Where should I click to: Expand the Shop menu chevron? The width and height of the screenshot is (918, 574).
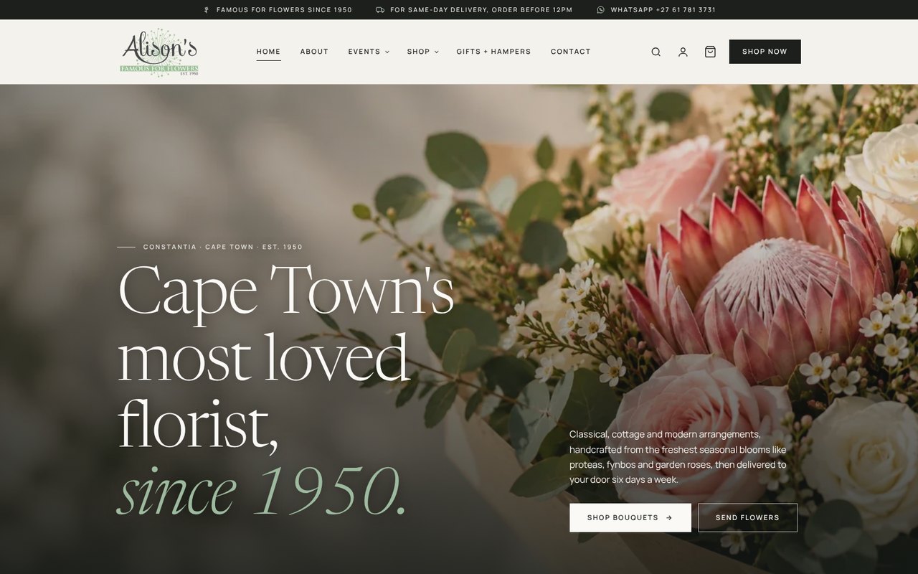[x=437, y=52]
